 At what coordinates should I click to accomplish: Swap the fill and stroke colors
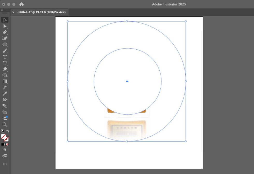click(x=8, y=131)
